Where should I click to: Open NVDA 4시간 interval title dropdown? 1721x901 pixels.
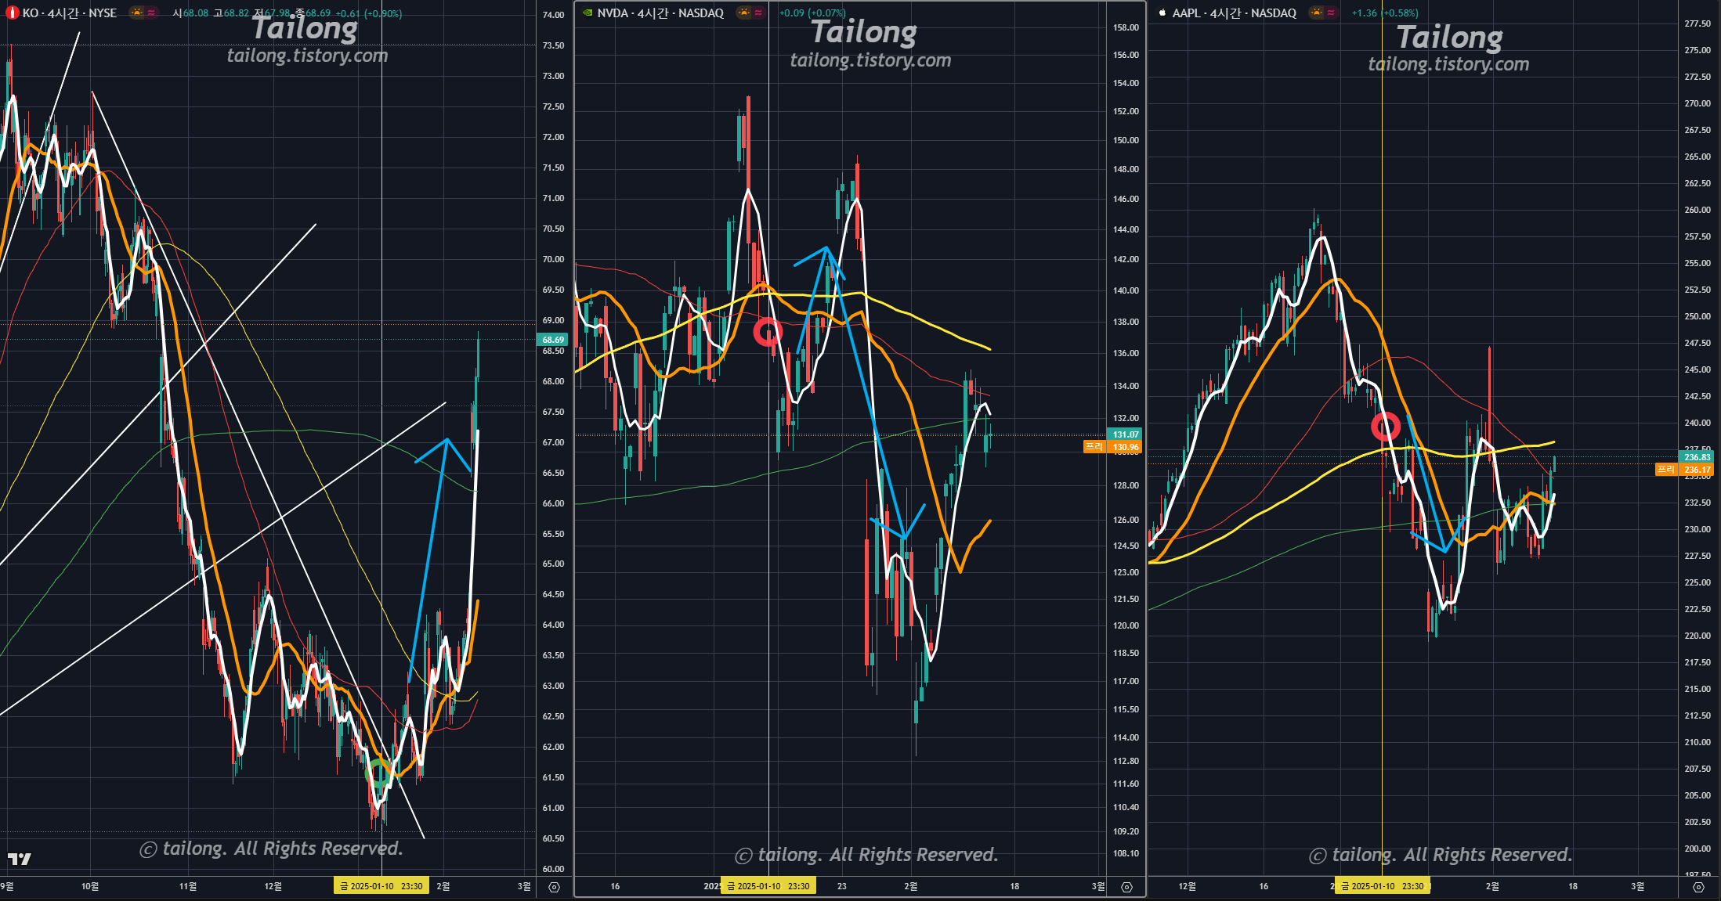pos(652,13)
